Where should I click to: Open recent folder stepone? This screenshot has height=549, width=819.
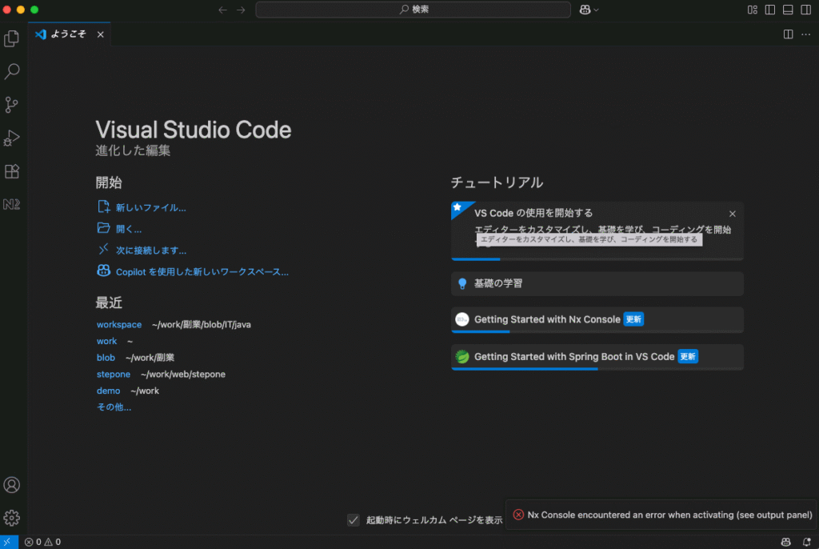coord(114,375)
